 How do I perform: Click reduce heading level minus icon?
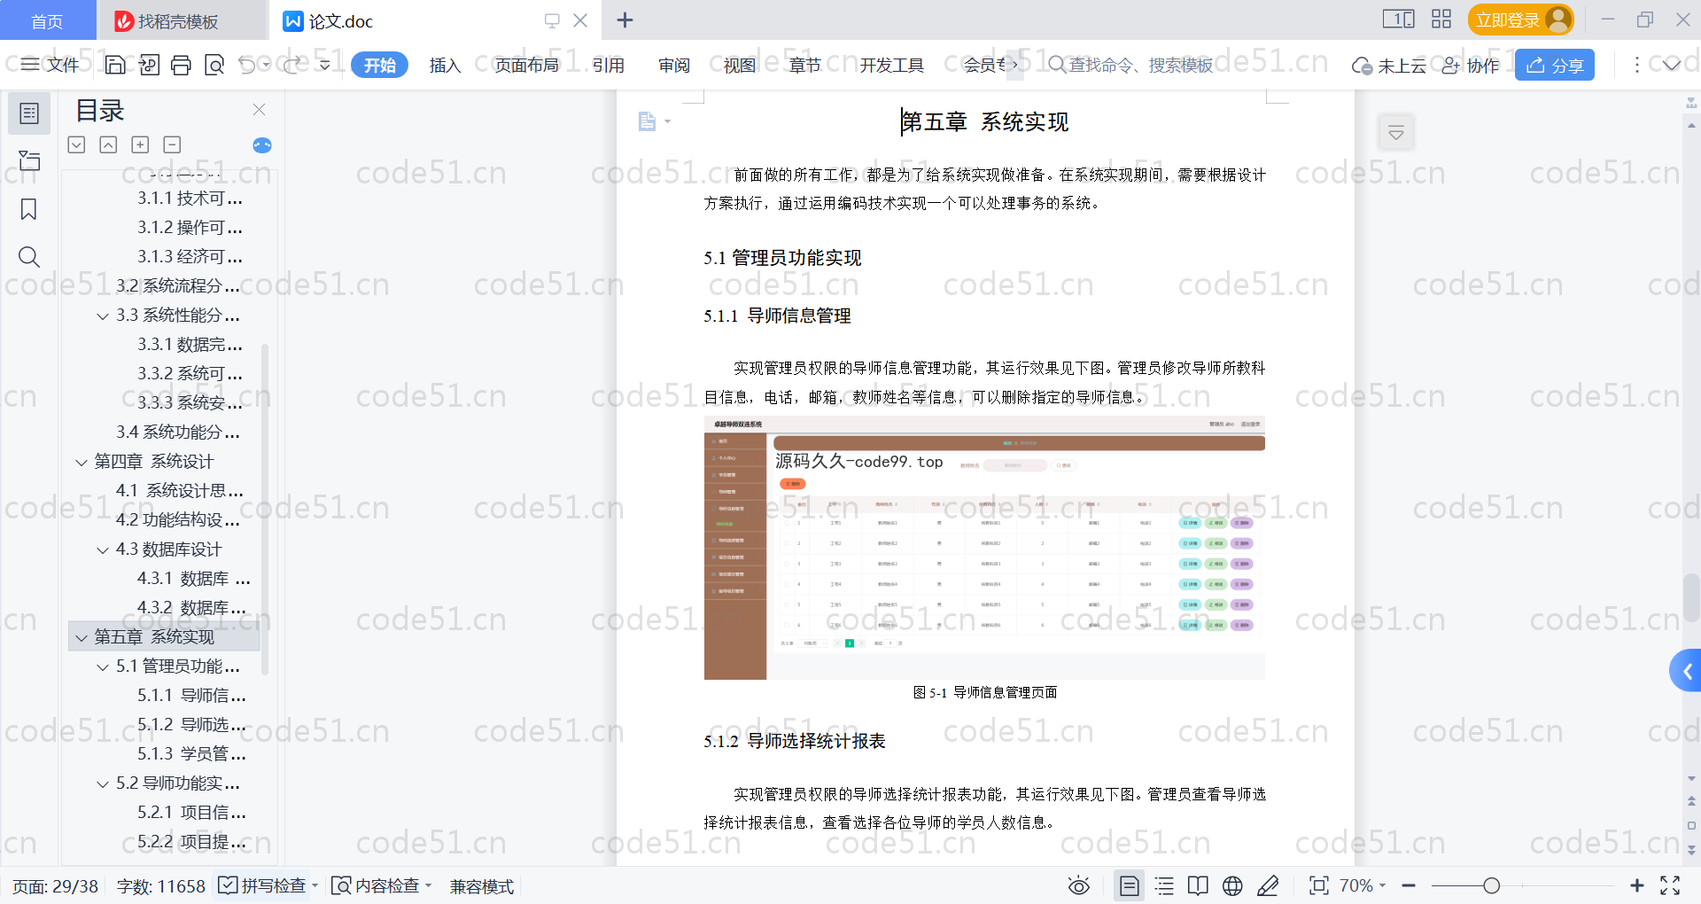172,144
